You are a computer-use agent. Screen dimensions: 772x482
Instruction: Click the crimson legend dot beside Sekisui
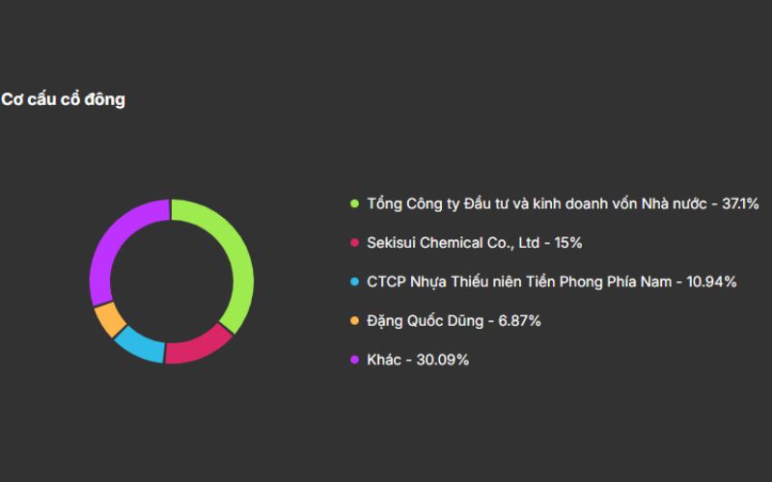pos(354,243)
